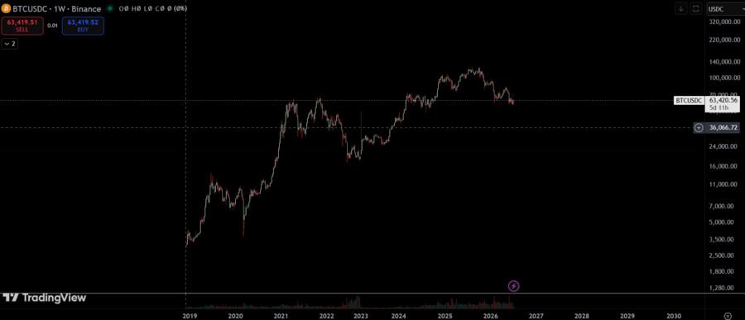Click the plus icon beside 36,066.72
Viewport: 745px width, 320px height.
click(x=699, y=127)
